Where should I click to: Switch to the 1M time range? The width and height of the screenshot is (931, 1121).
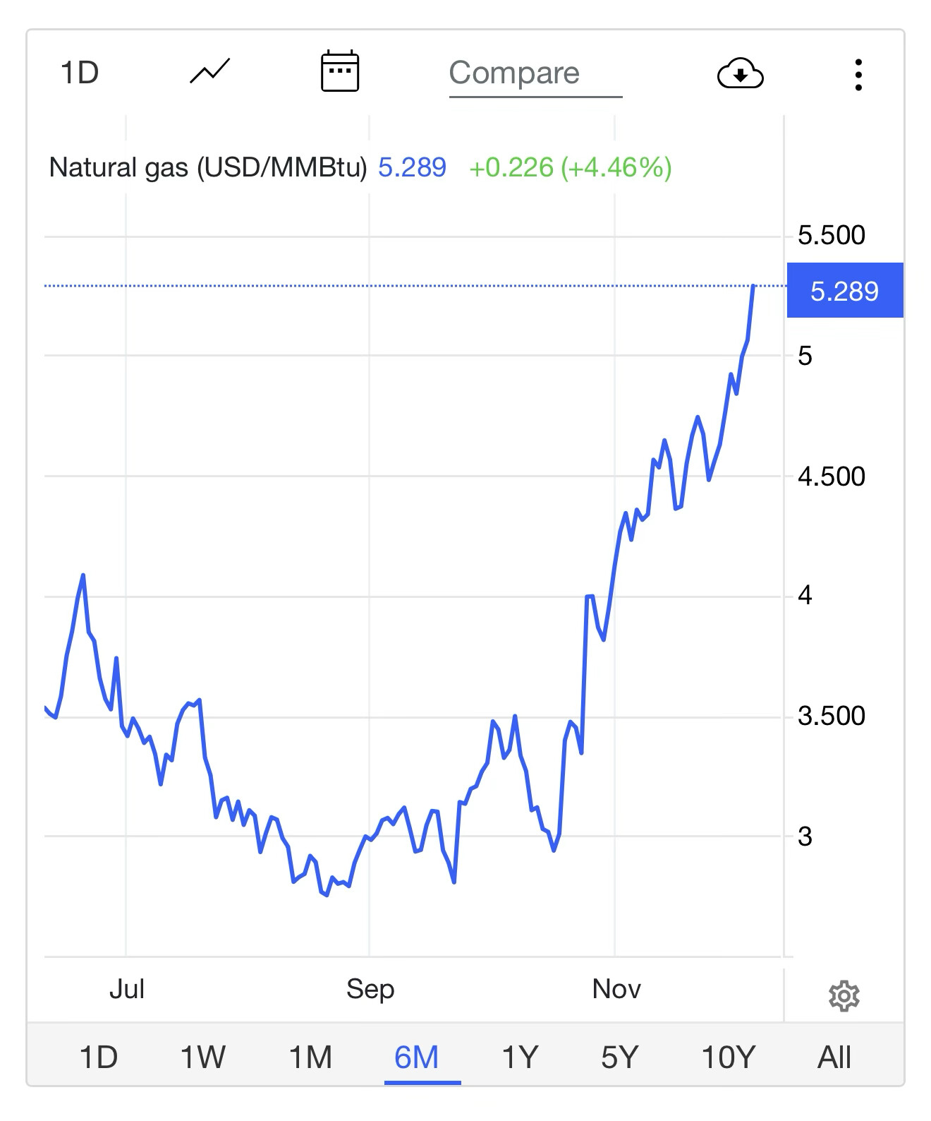[x=310, y=1057]
